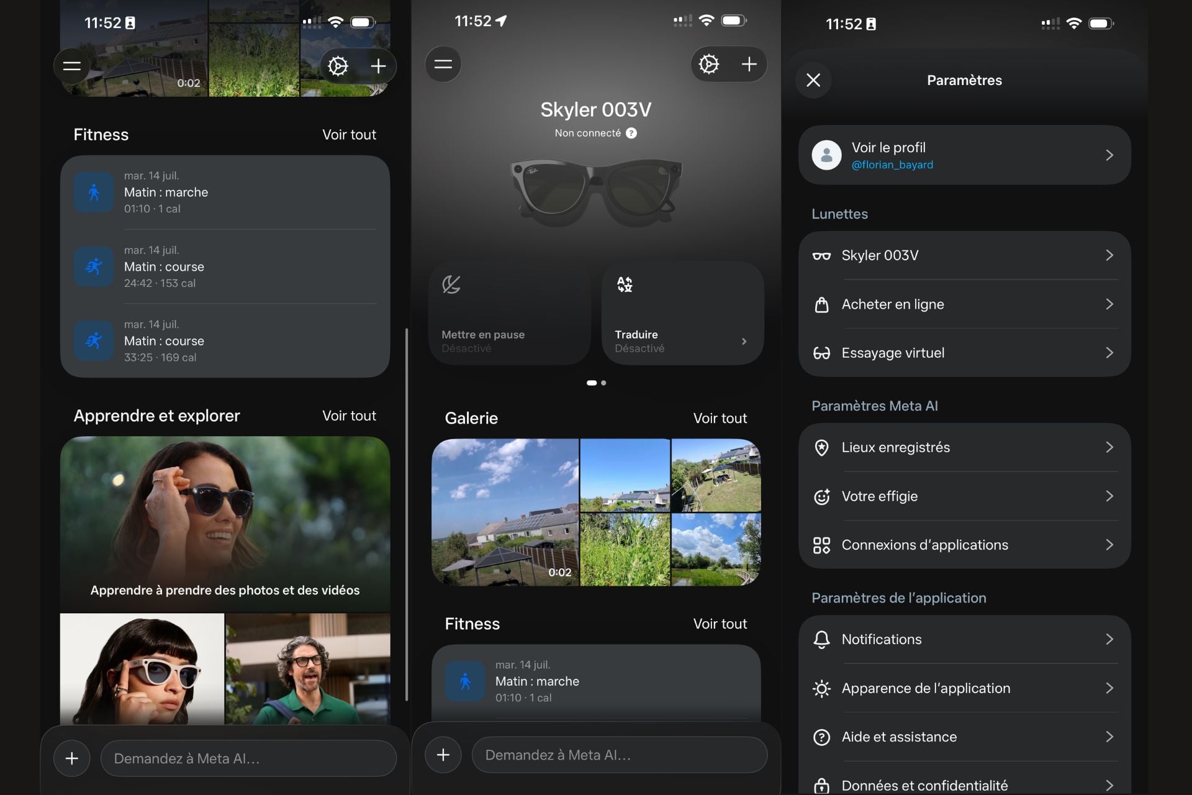Screen dimensions: 1192x795
Task: Tap the Traduire translation icon
Action: (625, 284)
